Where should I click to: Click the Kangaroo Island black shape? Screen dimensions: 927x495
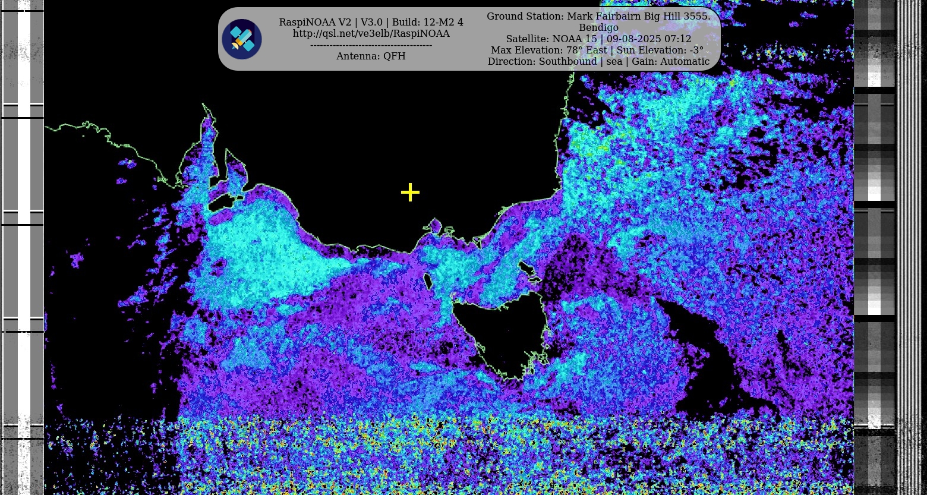click(x=220, y=203)
